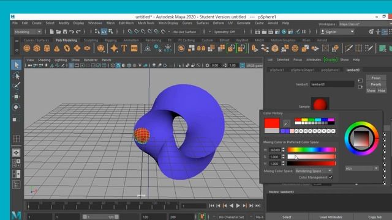392x220 pixels.
Task: Toggle Select by object type mode
Action: click(x=104, y=32)
